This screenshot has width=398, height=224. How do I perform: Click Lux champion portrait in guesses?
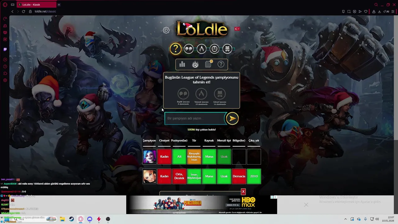click(150, 176)
